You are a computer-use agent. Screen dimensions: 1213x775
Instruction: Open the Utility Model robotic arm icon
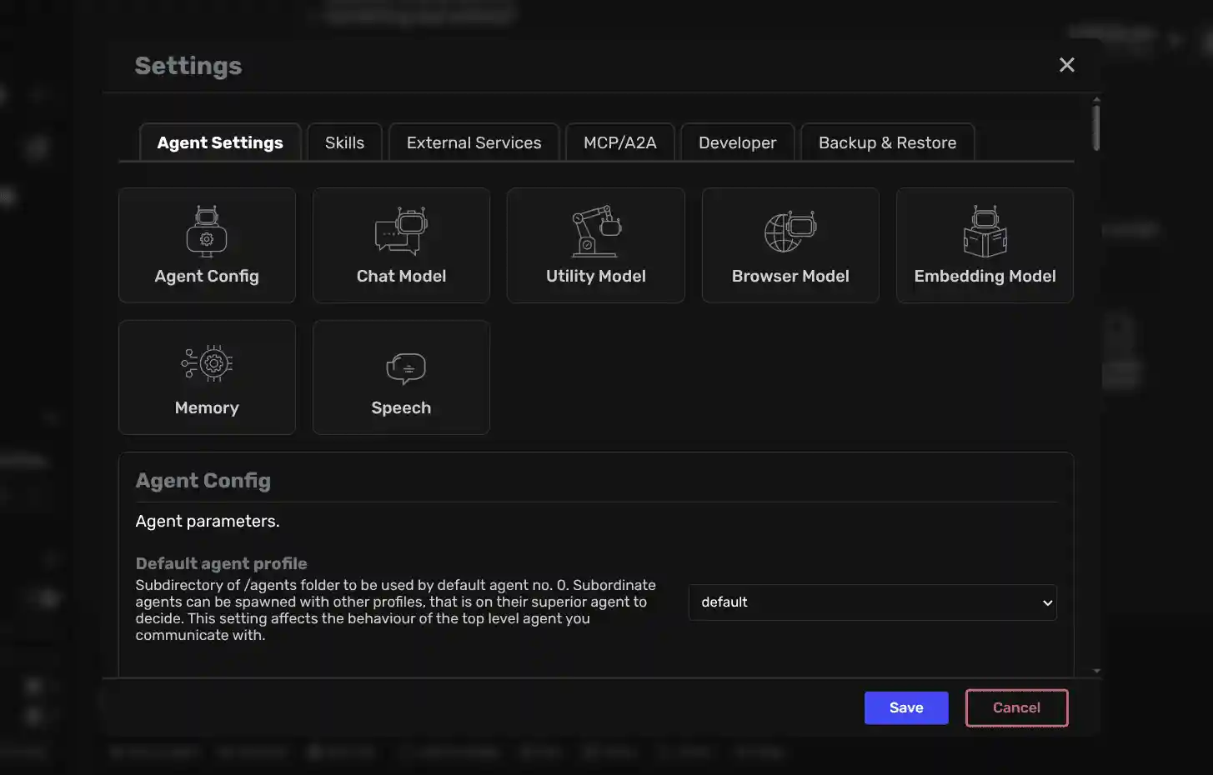595,231
